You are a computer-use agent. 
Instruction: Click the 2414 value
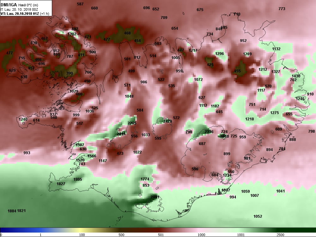tap(121, 134)
